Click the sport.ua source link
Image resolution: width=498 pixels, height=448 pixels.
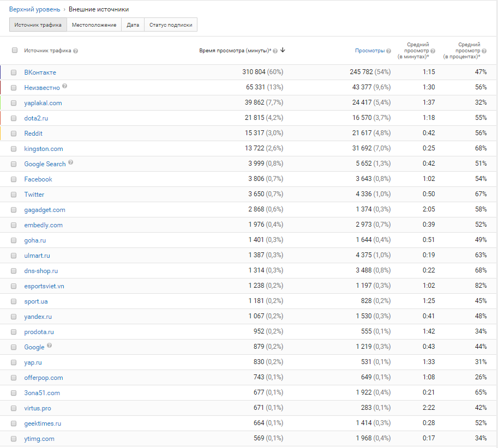[x=36, y=301]
